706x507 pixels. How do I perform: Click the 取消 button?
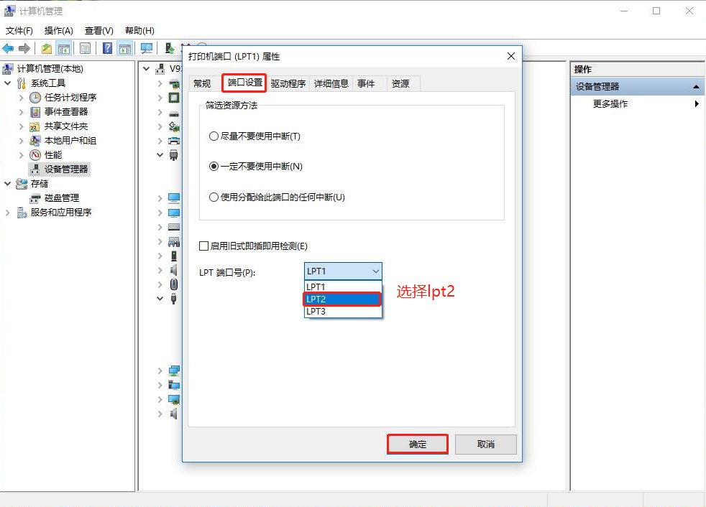485,445
